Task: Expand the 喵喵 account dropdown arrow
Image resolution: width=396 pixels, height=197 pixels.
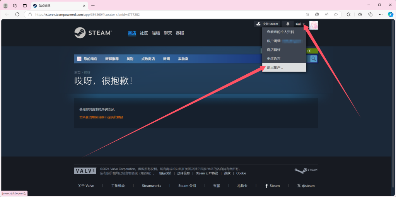Action: [x=304, y=24]
